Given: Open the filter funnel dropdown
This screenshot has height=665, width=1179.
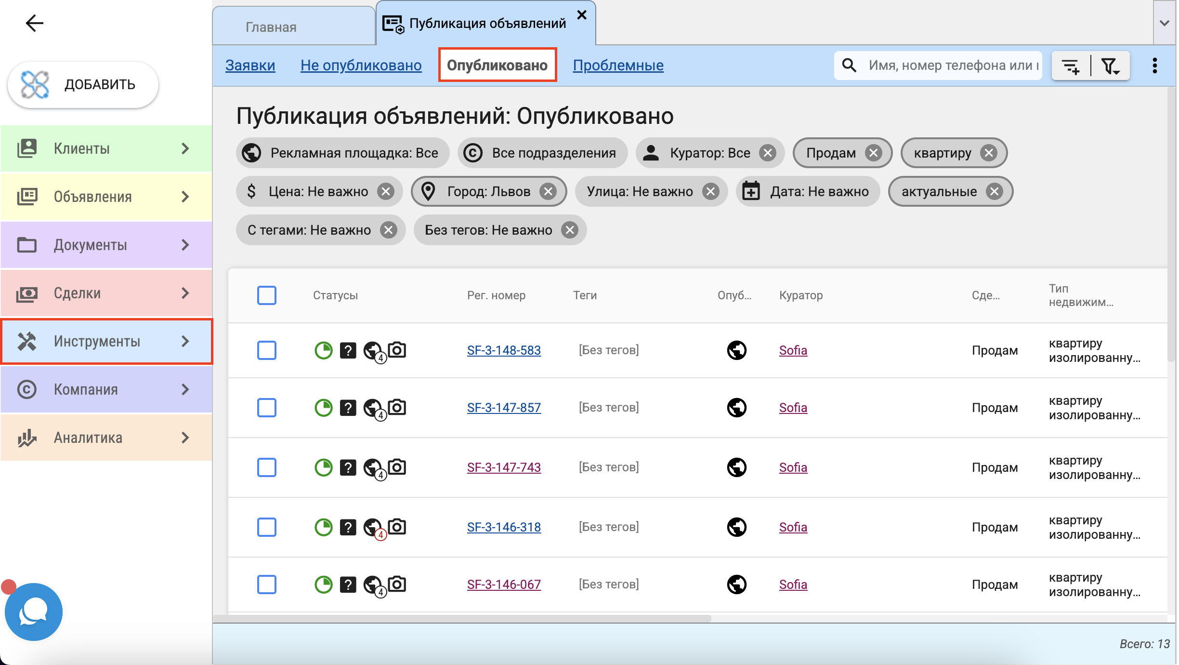Looking at the screenshot, I should (1111, 66).
